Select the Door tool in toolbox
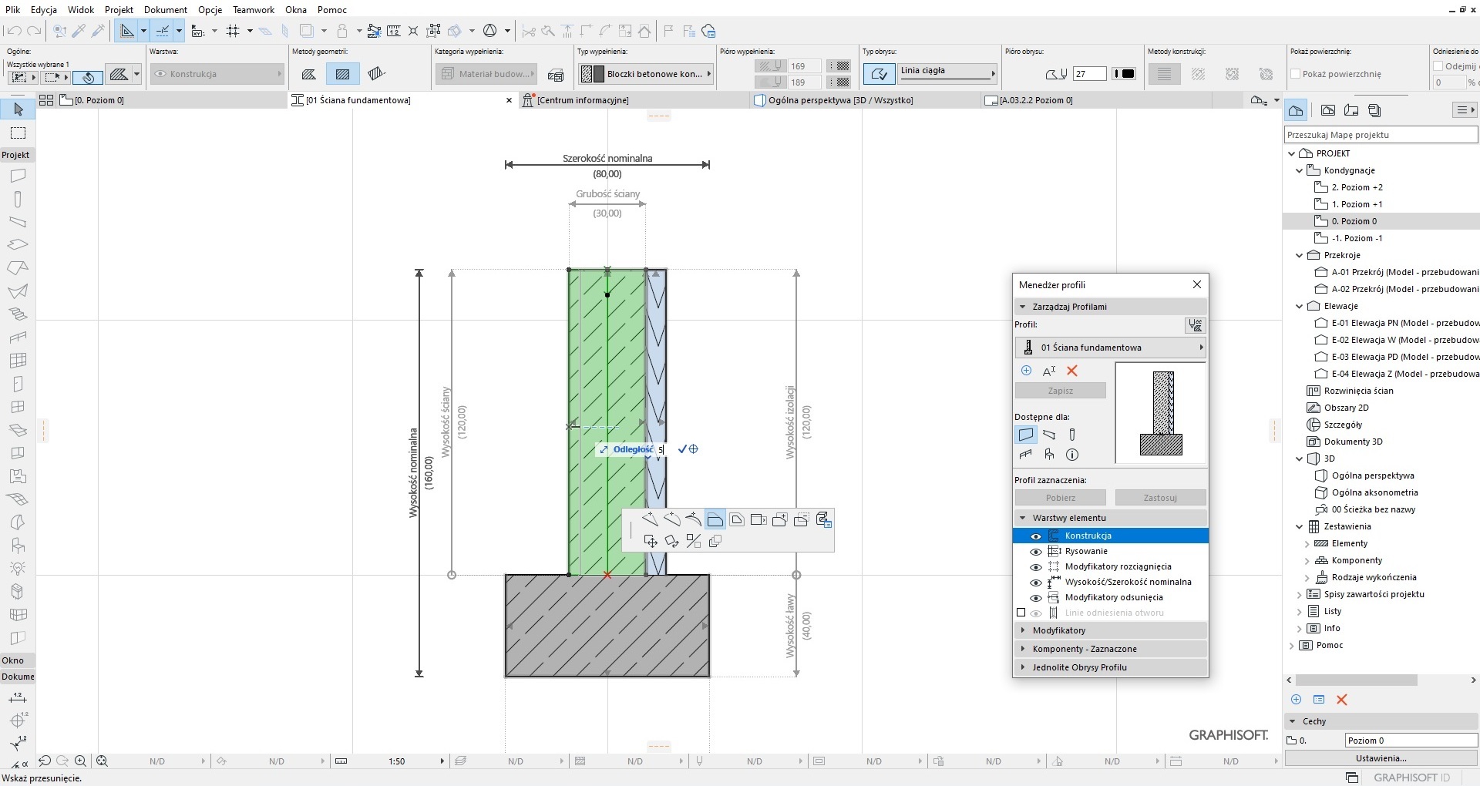The height and width of the screenshot is (786, 1480). point(18,384)
